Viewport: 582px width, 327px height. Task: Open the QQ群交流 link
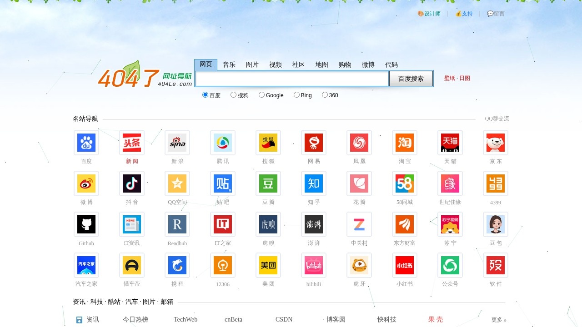tap(497, 119)
